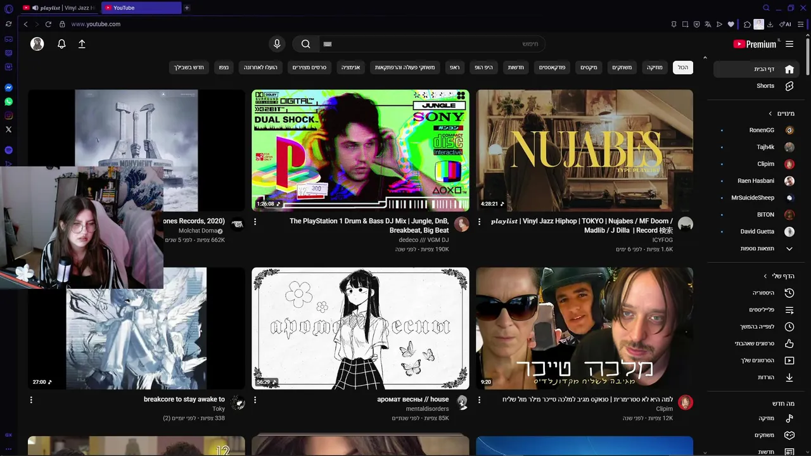
Task: Click the YouTube upload arrow icon
Action: click(82, 44)
